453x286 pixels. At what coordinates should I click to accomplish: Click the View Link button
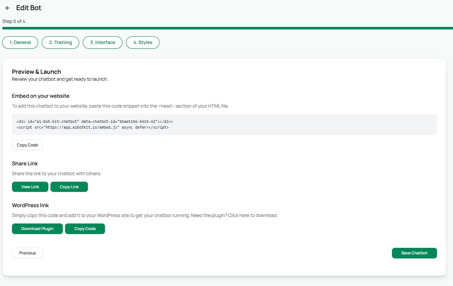(30, 187)
